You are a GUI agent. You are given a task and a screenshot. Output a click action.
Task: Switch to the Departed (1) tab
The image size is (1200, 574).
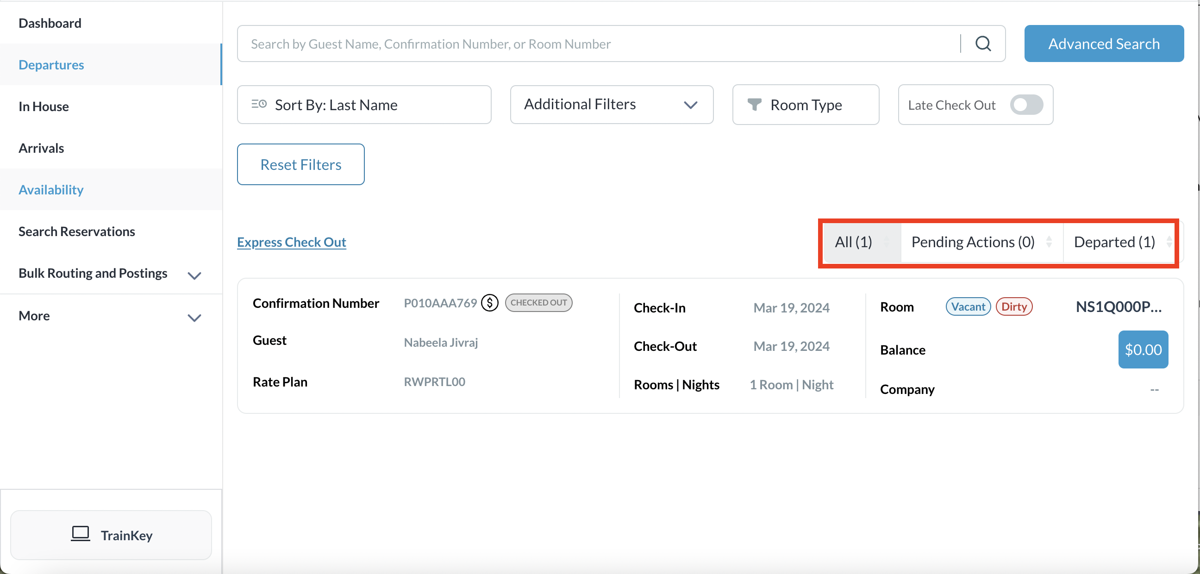click(1114, 242)
